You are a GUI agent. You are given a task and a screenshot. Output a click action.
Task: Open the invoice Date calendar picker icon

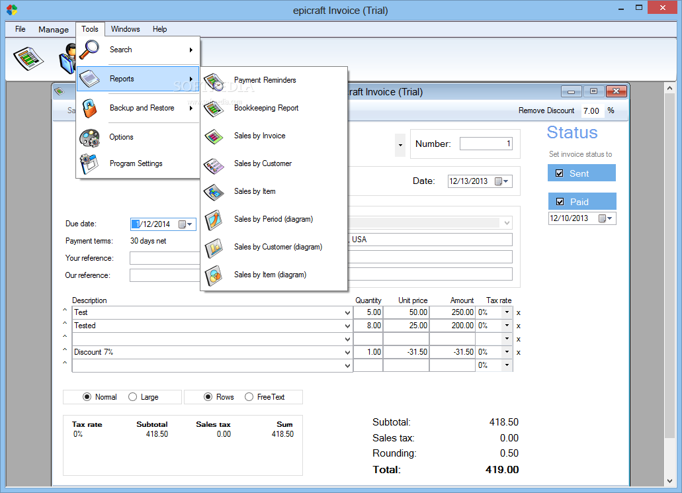[502, 181]
